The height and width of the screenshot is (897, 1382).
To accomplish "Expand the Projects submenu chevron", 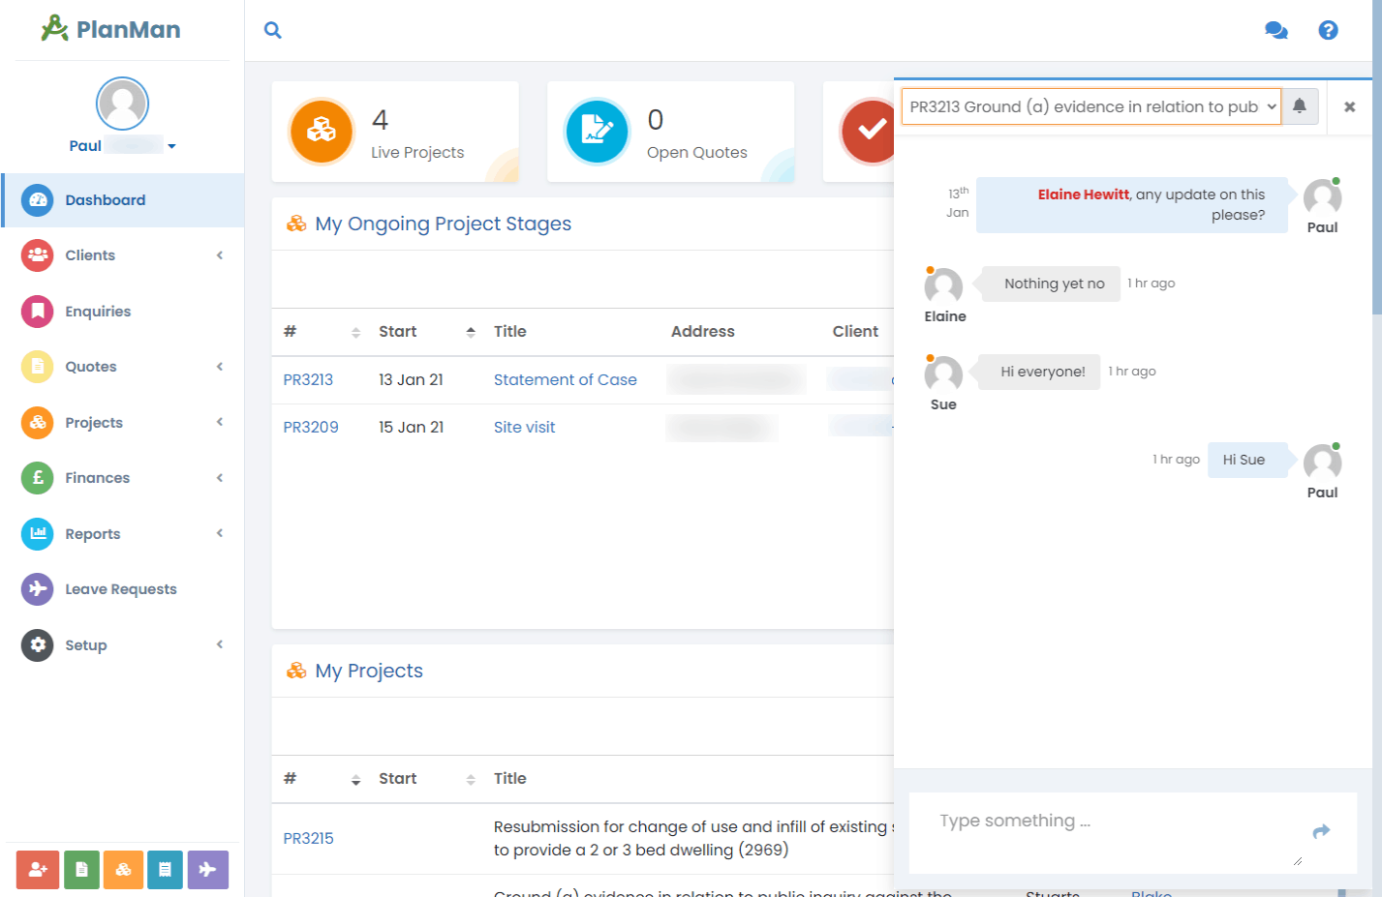I will 220,422.
